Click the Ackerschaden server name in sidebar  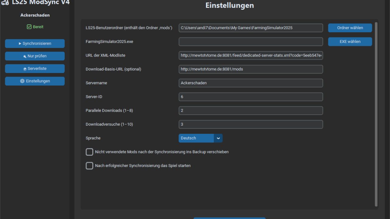pos(35,15)
